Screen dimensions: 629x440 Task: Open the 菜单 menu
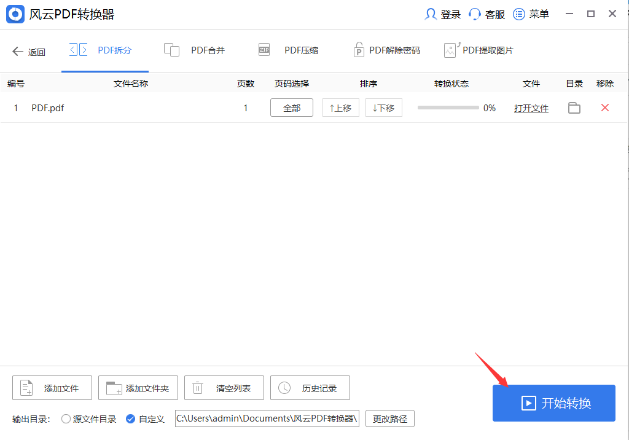(x=531, y=15)
